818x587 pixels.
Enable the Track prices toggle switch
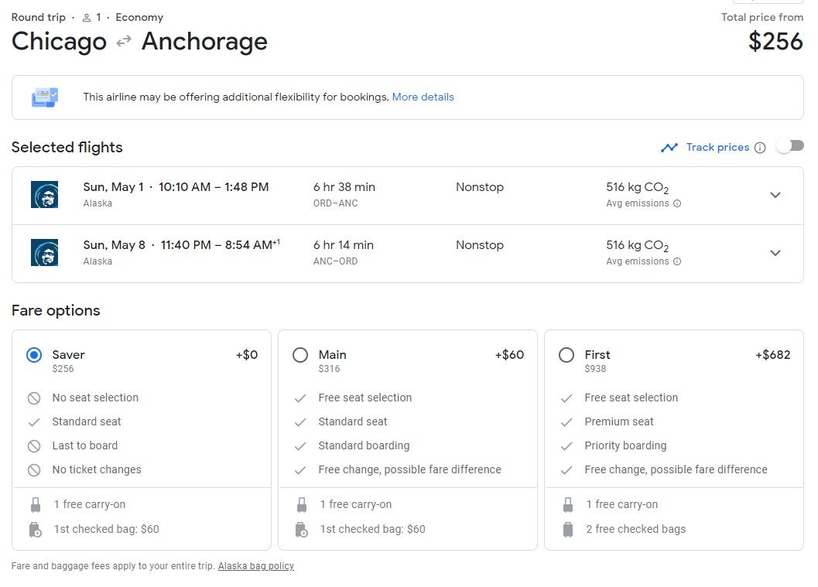pos(789,146)
